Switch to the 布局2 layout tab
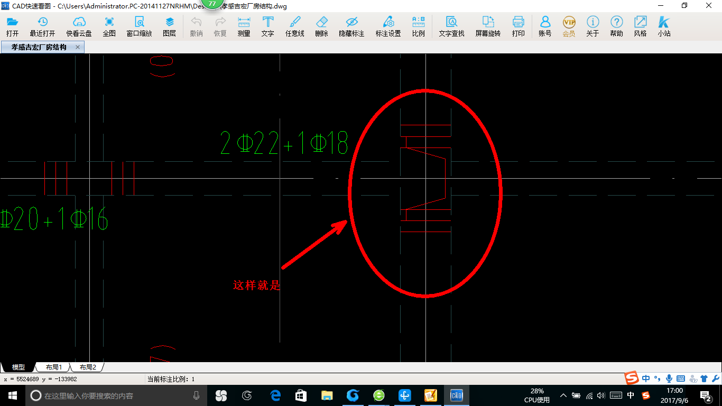The height and width of the screenshot is (406, 722). point(88,367)
